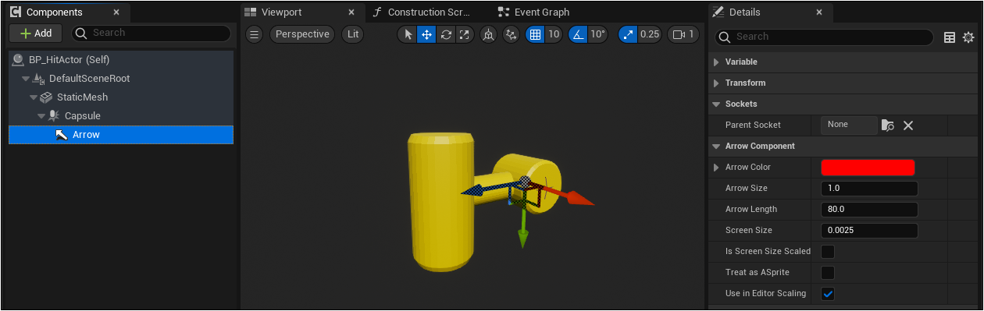Focus the Components search field

(x=151, y=33)
